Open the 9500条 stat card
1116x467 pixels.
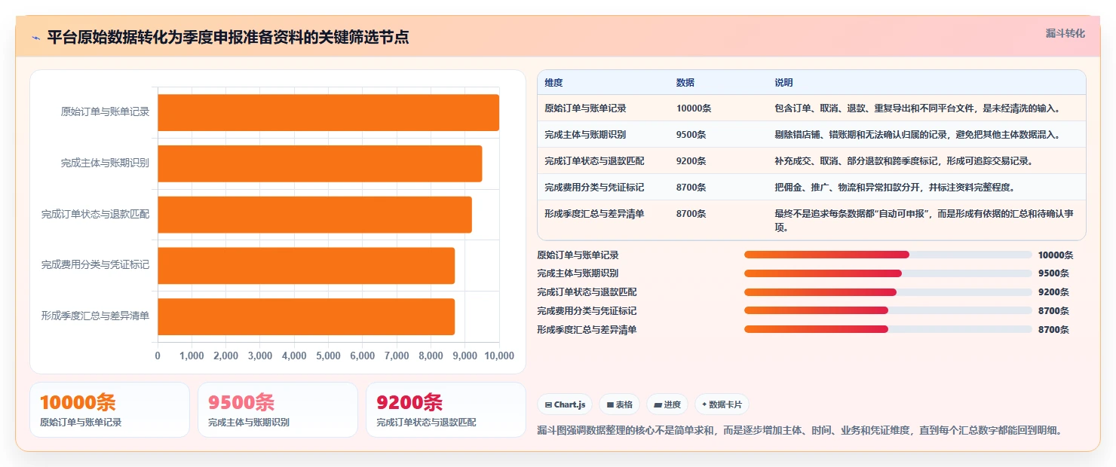pos(277,410)
